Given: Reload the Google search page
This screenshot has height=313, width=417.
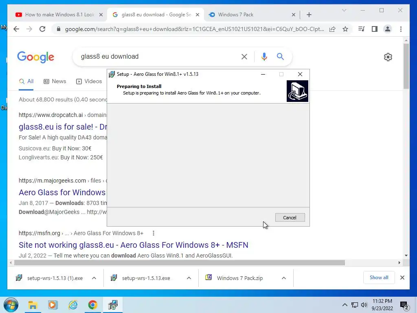Looking at the screenshot, I should click(42, 29).
